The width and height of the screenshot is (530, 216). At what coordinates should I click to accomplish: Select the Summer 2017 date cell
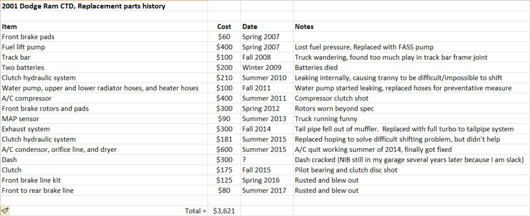(264, 191)
